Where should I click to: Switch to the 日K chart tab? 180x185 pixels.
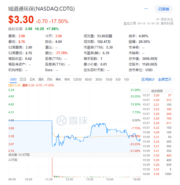[x=32, y=79]
